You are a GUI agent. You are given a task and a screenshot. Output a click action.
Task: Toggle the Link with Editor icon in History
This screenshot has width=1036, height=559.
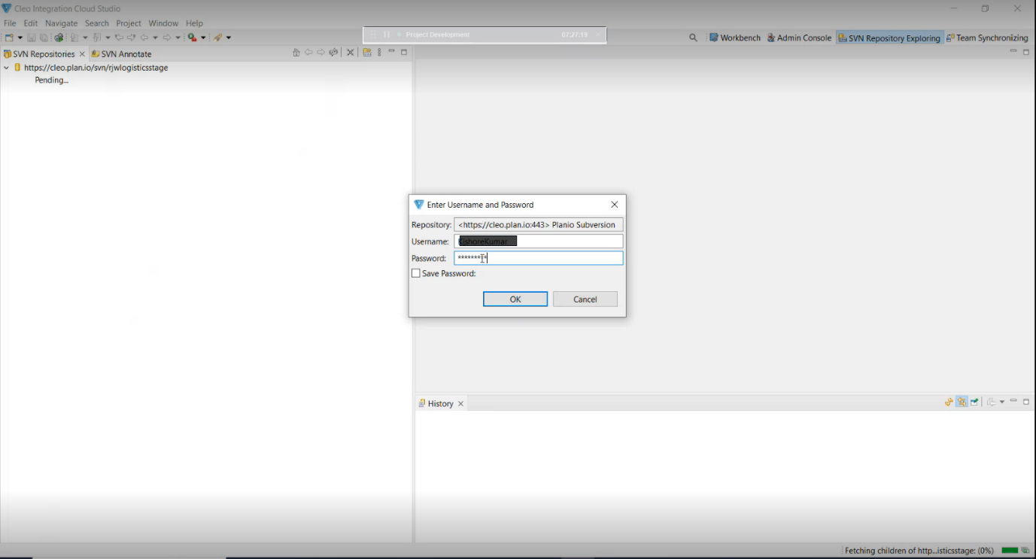pos(962,403)
